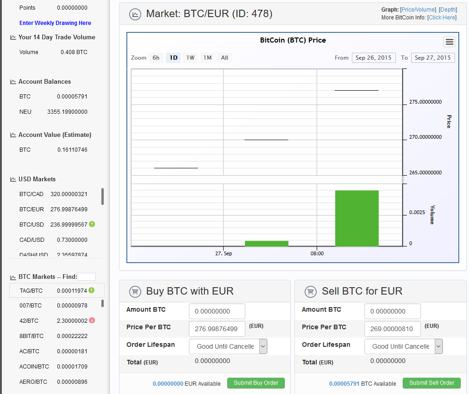
Task: Click the Market BTC/EUR chart header icon
Action: pos(135,14)
